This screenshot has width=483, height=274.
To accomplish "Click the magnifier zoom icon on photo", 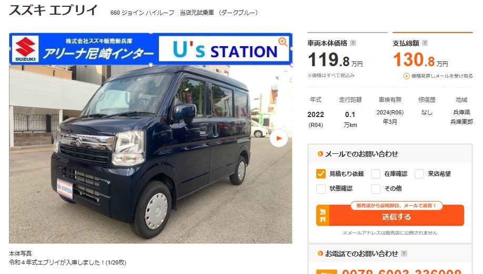I will 283,42.
